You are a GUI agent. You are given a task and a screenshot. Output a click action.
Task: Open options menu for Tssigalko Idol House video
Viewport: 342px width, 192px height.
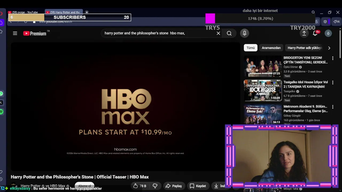(x=333, y=82)
